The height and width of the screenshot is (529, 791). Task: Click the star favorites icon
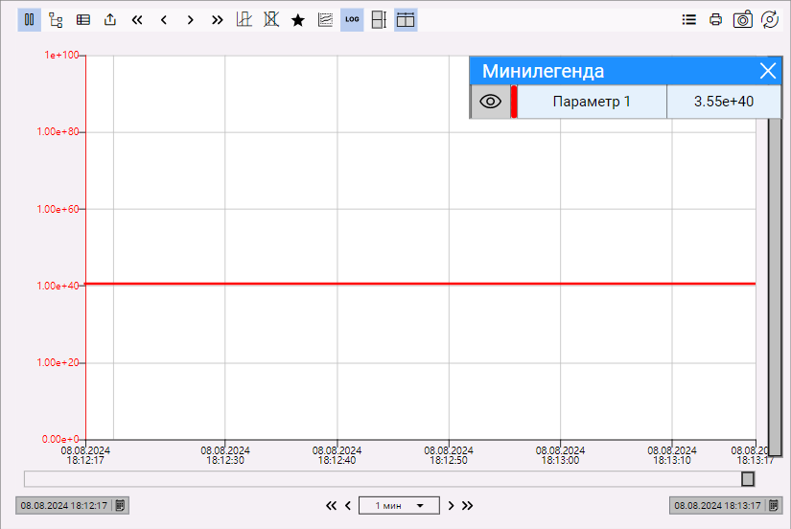coord(298,19)
